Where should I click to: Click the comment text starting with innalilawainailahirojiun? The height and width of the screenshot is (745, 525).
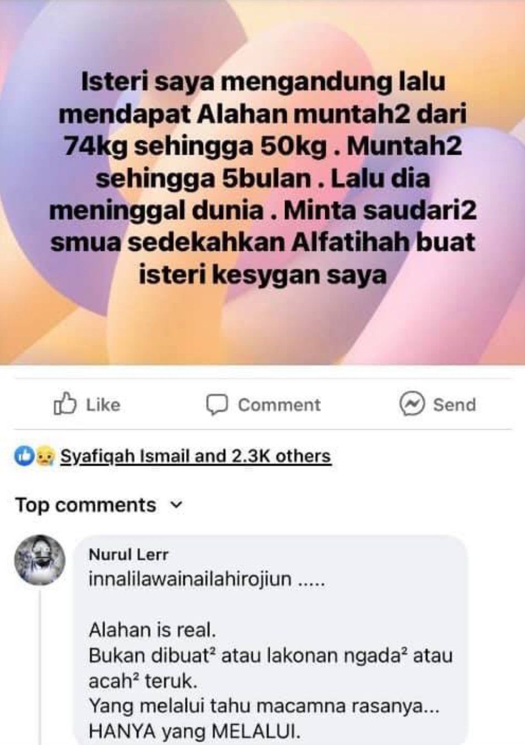207,579
